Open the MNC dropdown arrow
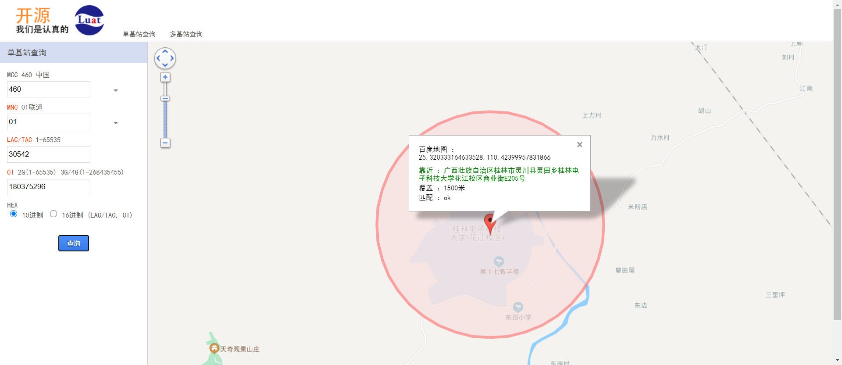This screenshot has height=365, width=842. click(116, 123)
